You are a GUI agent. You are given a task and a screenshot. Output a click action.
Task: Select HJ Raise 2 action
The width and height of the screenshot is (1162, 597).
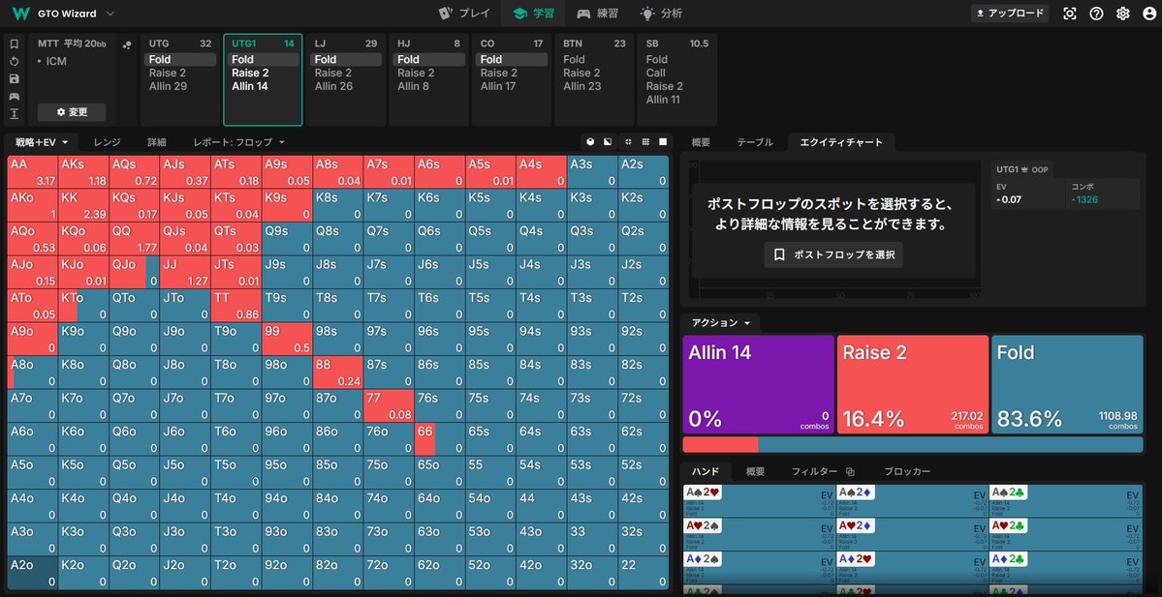pyautogui.click(x=428, y=73)
